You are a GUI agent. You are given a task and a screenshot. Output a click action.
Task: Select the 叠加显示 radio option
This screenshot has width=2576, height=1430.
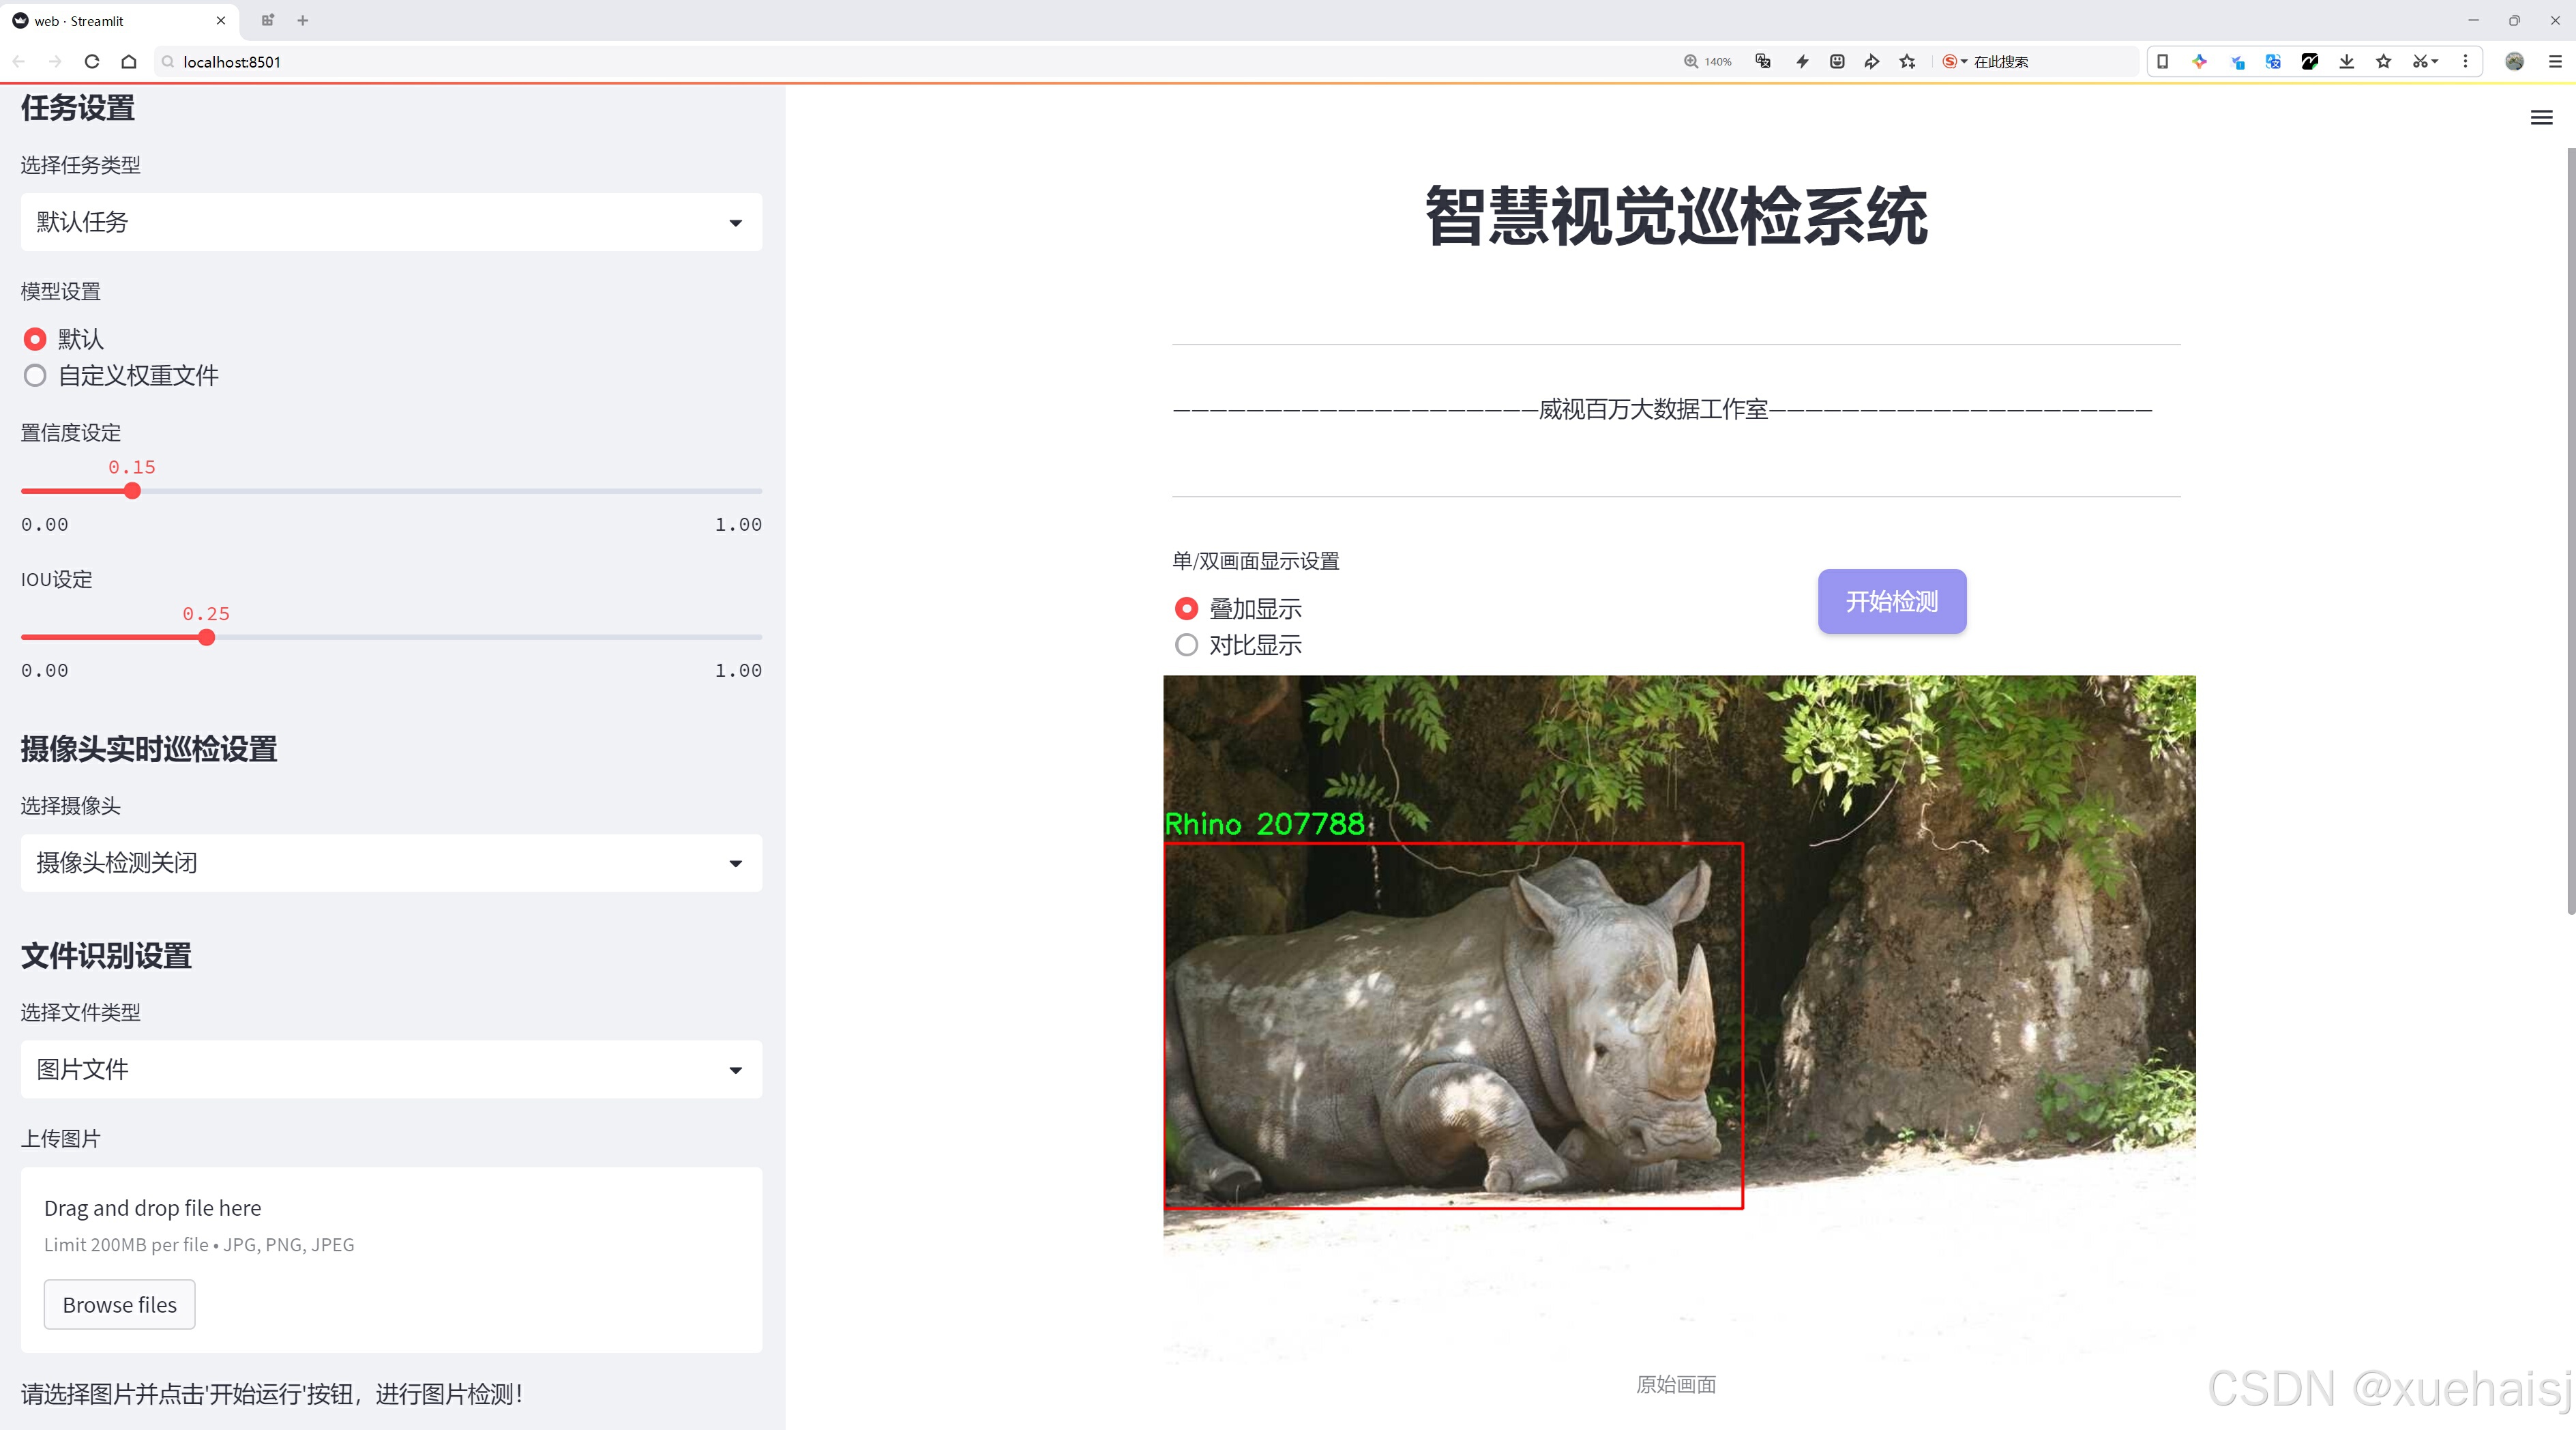(1186, 608)
